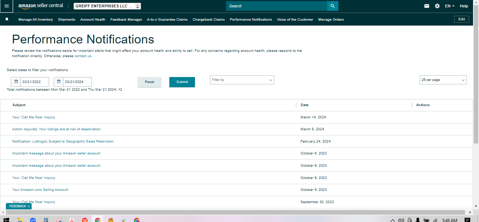Open Zoom from the taskbar
479x222 pixels.
33,220
